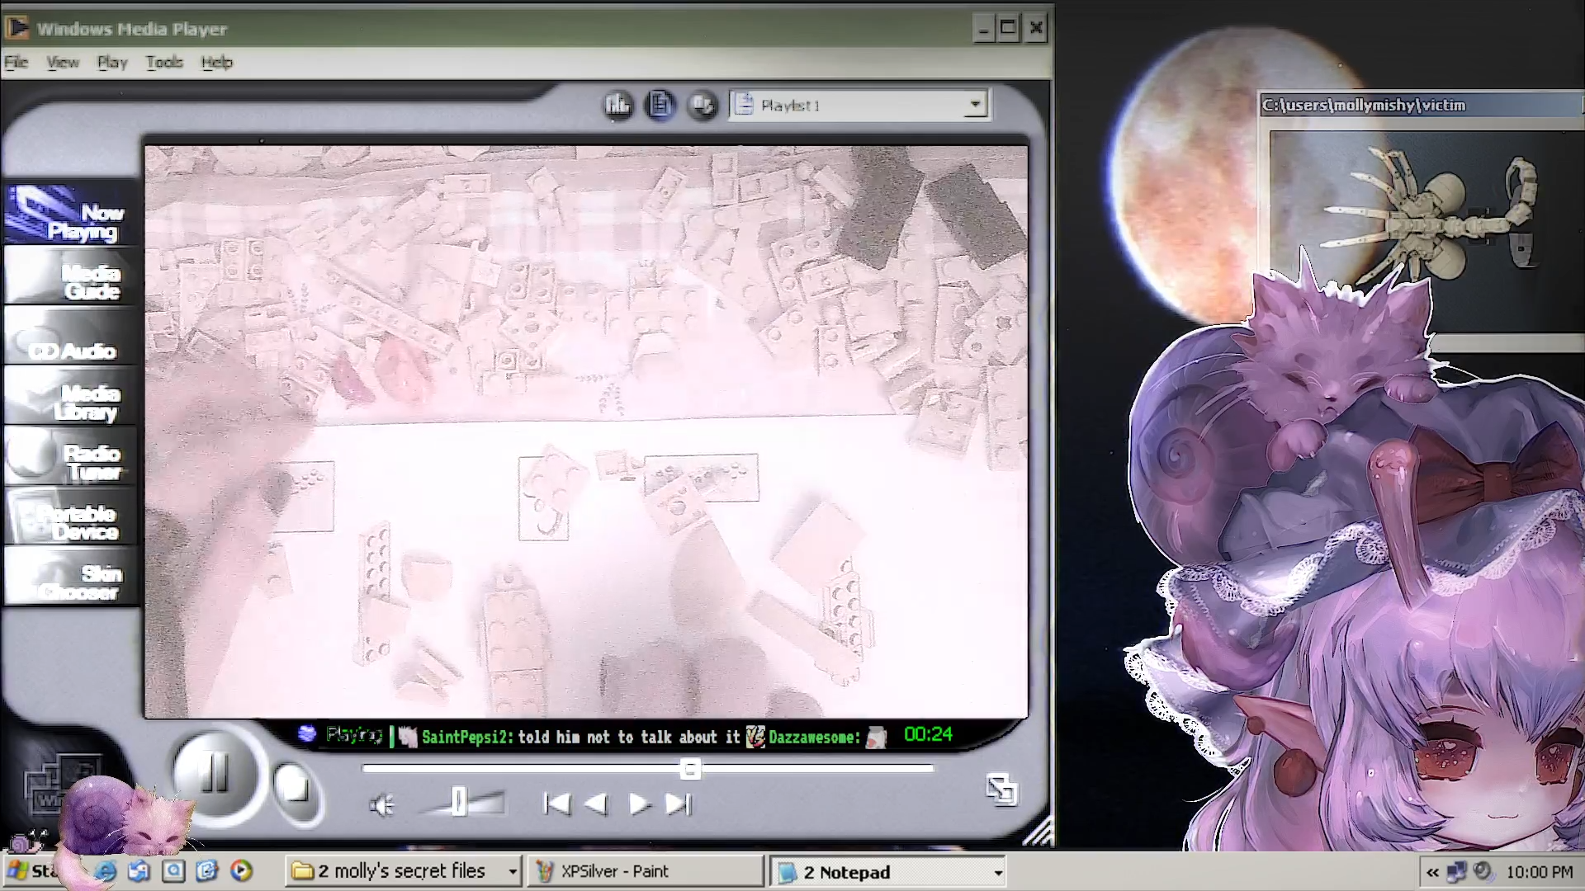Launch Internet Explorer from quick launch
The height and width of the screenshot is (891, 1585).
tap(106, 870)
